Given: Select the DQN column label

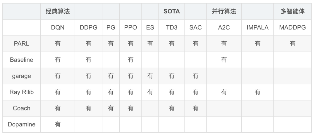Looking at the screenshot, I should [x=58, y=27].
